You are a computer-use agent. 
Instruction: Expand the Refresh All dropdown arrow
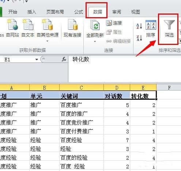coord(95,42)
